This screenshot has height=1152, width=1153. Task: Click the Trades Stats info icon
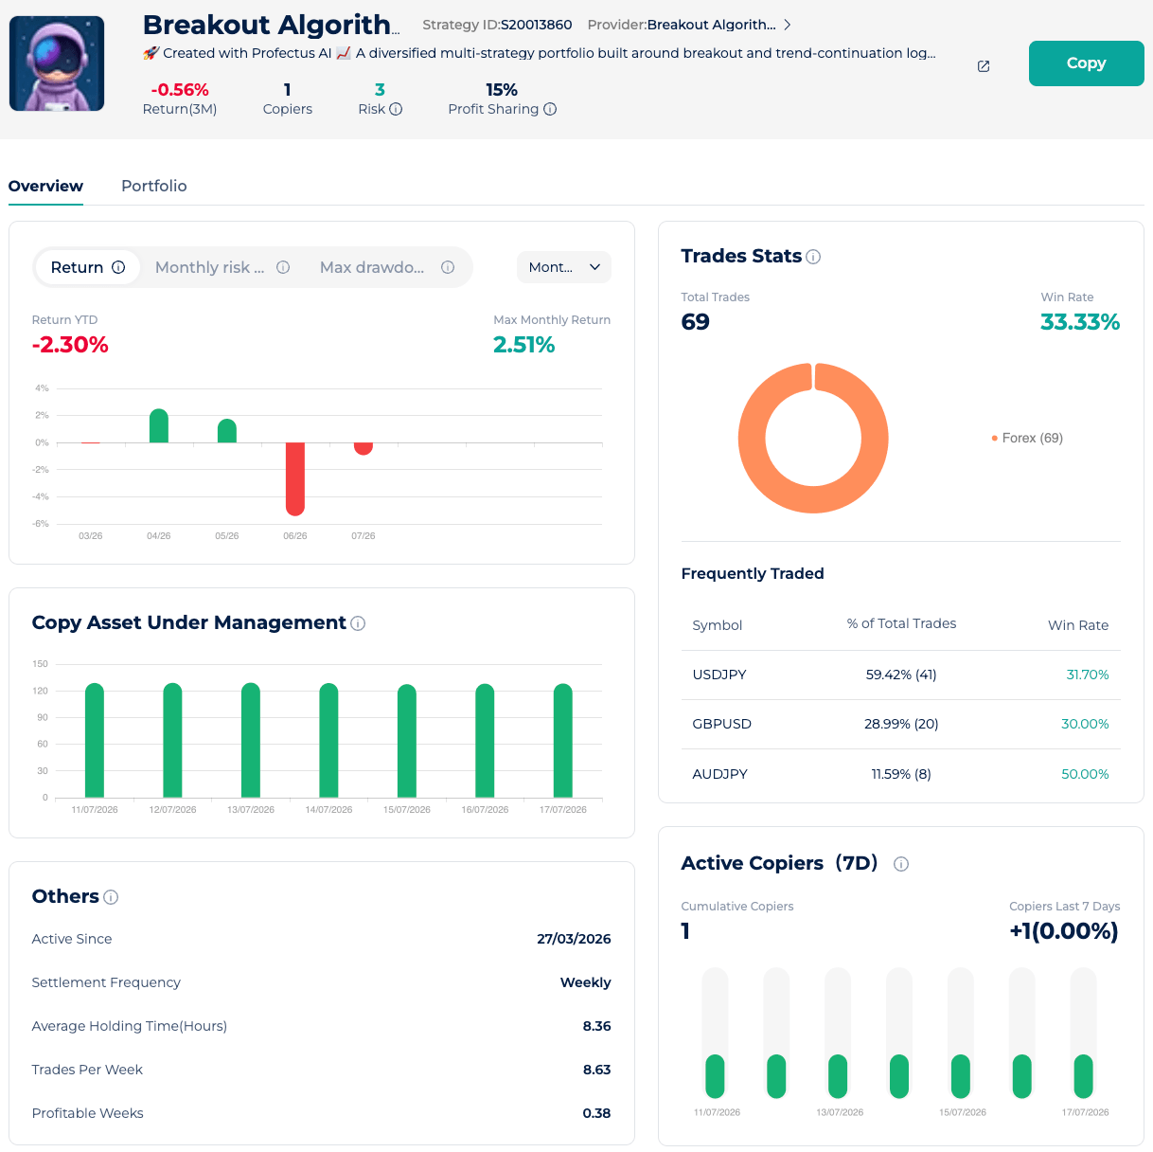813,257
